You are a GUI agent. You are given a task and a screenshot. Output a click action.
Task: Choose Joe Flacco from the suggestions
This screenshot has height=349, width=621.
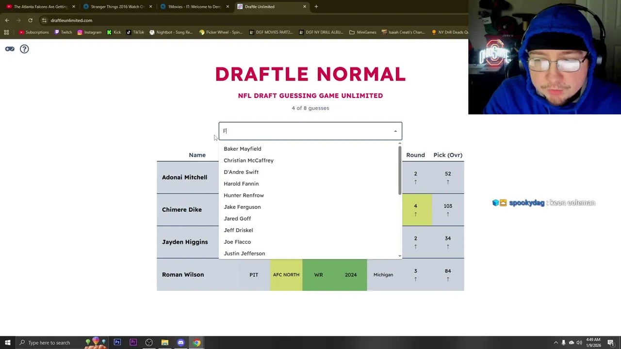(310, 242)
